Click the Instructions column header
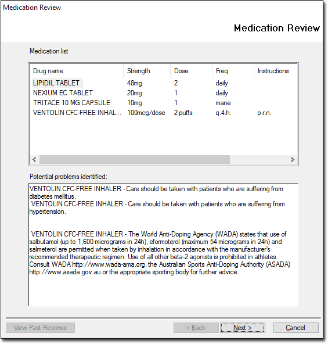Viewport: 328px width, 344px height. tap(275, 71)
